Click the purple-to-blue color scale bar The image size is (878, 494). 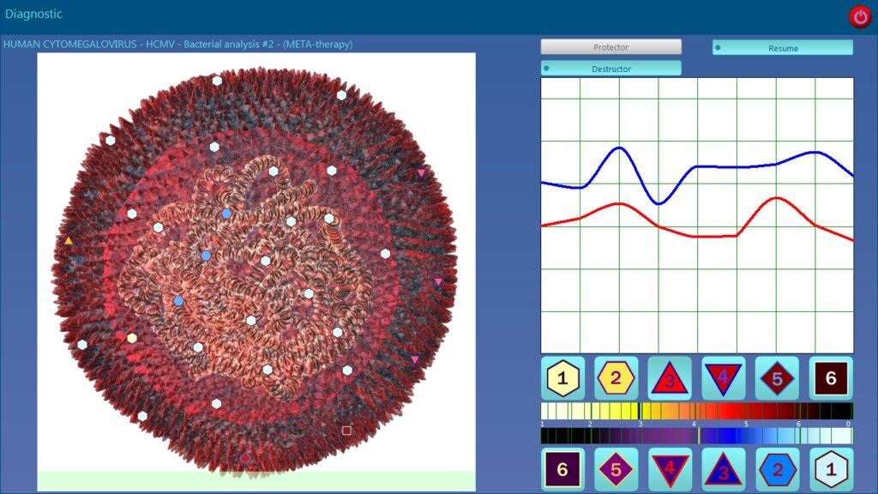pyautogui.click(x=696, y=436)
